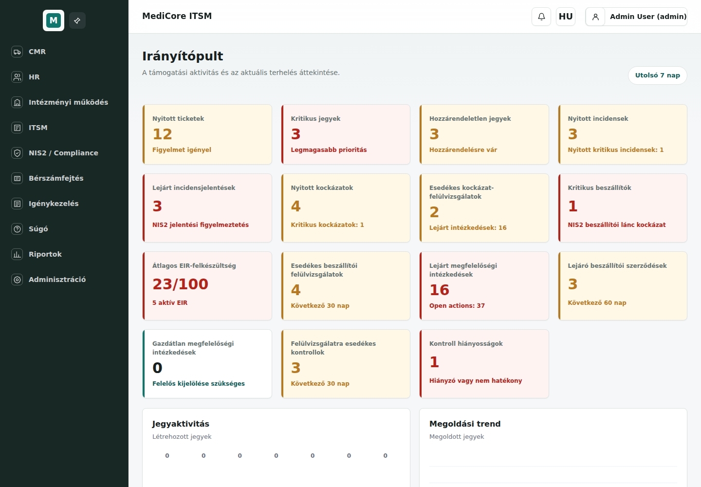Open Adminisztráció section
Viewport: 701px width, 487px height.
[x=64, y=280]
